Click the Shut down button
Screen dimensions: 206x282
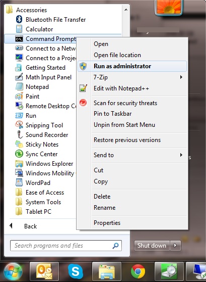pos(152,246)
